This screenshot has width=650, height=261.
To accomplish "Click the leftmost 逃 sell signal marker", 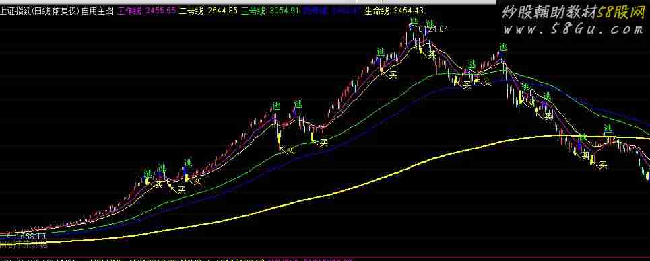I will 148,173.
